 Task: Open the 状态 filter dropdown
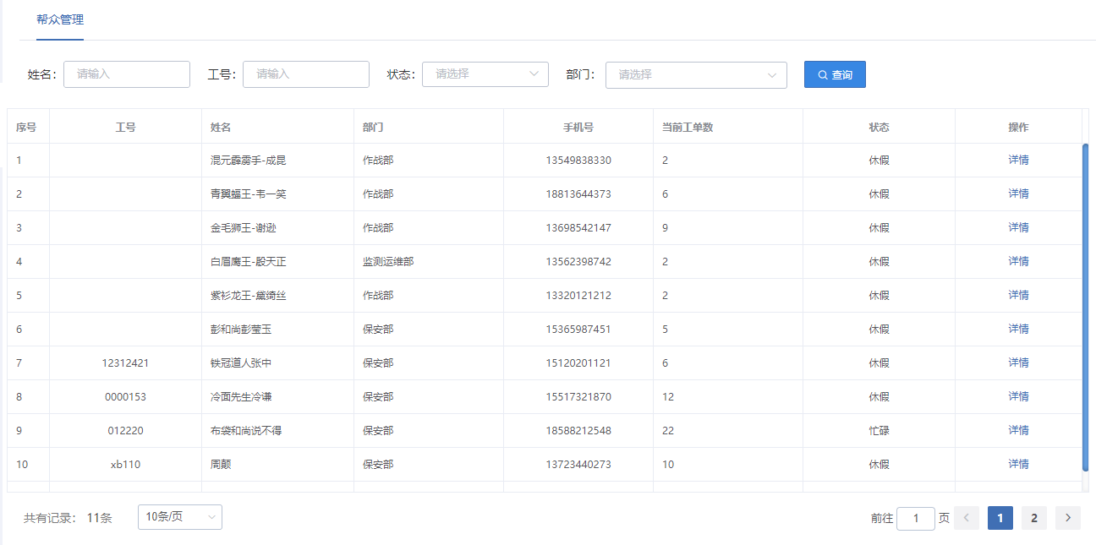(x=485, y=74)
